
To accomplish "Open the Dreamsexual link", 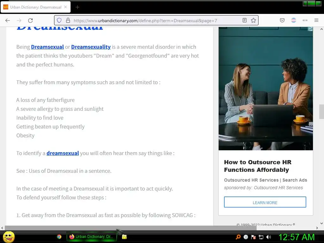I will pos(47,47).
